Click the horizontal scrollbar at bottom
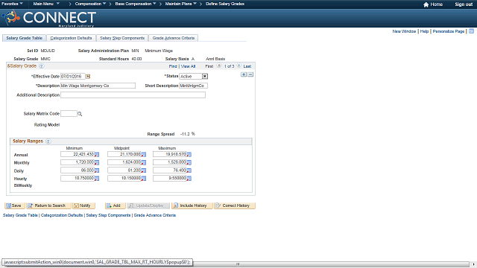Image resolution: width=477 pixels, height=268 pixels. (x=331, y=264)
